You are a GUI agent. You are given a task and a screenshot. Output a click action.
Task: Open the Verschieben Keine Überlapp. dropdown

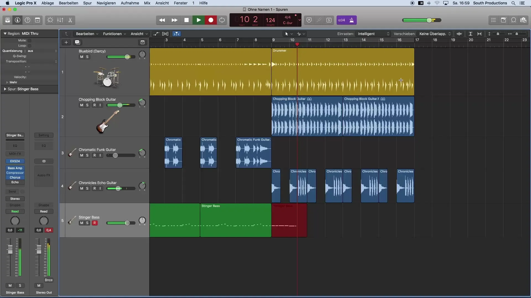(434, 34)
